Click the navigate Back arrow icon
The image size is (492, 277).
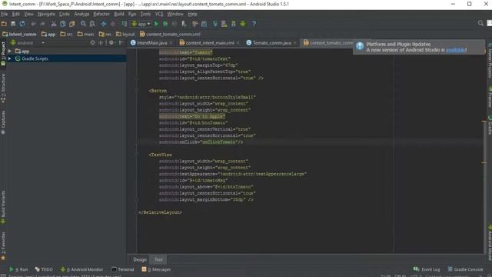[104, 24]
